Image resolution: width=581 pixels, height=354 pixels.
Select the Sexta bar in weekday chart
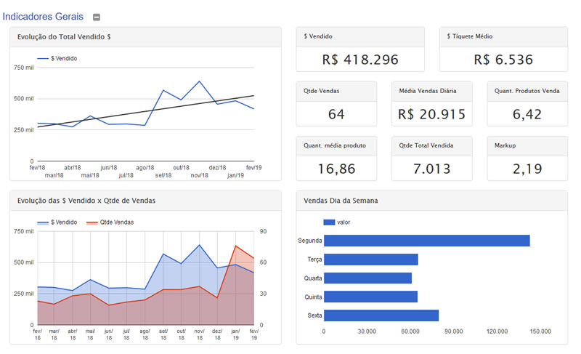(381, 315)
